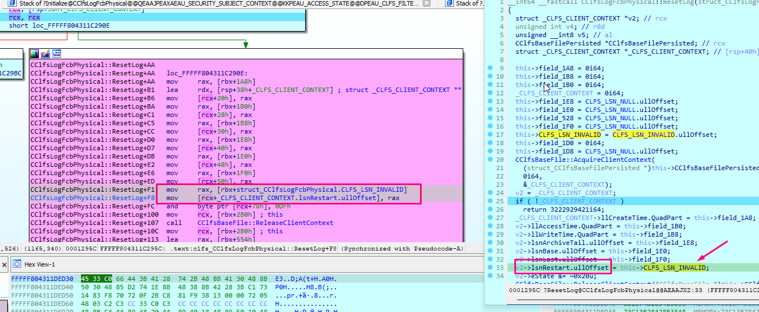Toggle breakpoint dot on pseudocode line 24

click(x=490, y=193)
